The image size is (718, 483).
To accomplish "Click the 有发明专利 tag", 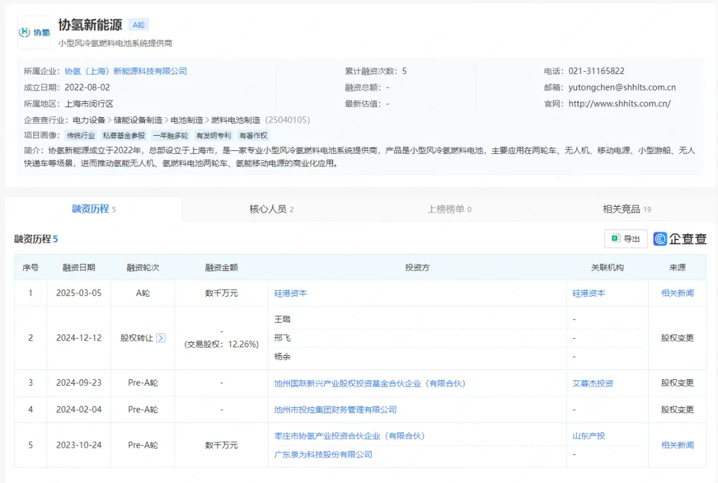I will click(213, 136).
